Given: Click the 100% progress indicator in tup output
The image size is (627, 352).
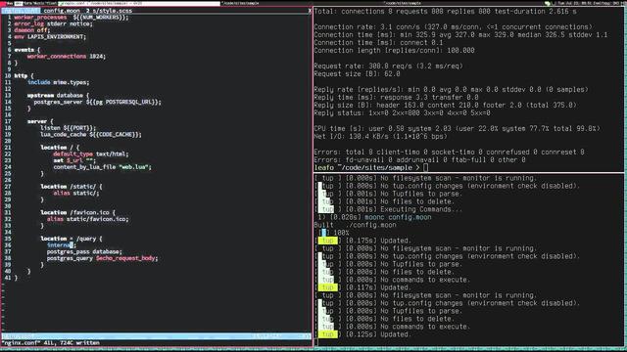Looking at the screenshot, I should tap(341, 233).
